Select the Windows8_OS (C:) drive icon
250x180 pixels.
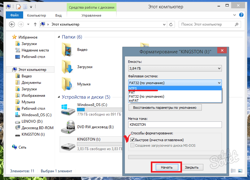coord(68,109)
